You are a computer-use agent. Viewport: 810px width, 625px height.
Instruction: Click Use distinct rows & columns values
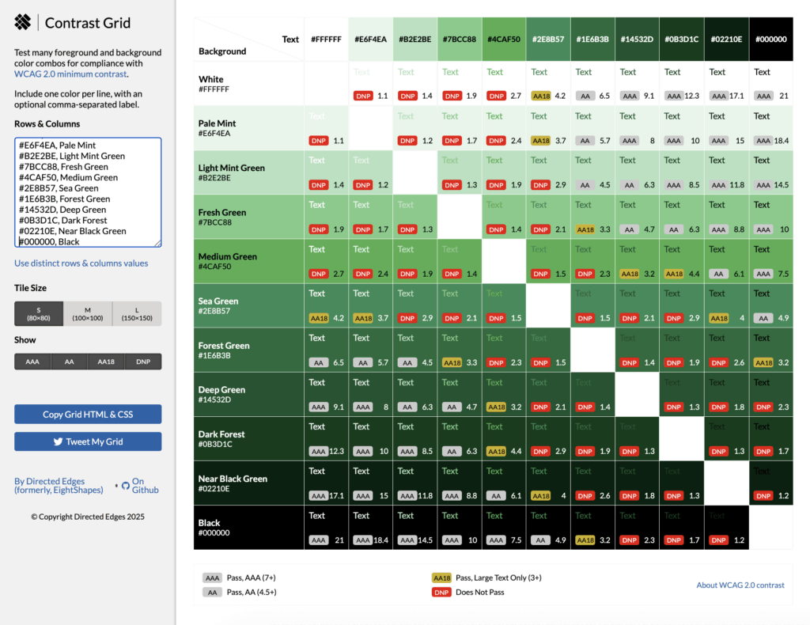point(81,263)
